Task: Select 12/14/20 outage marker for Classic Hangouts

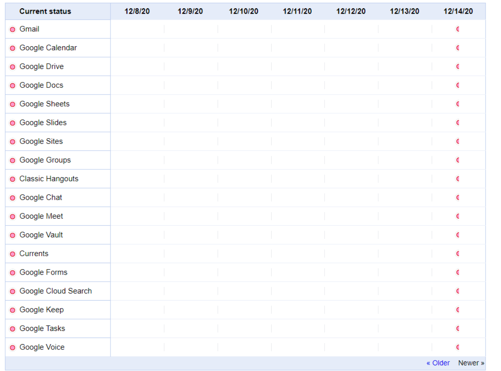Action: (458, 179)
